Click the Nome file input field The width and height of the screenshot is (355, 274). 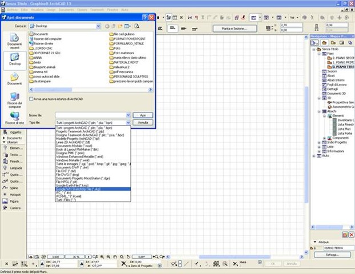point(91,115)
